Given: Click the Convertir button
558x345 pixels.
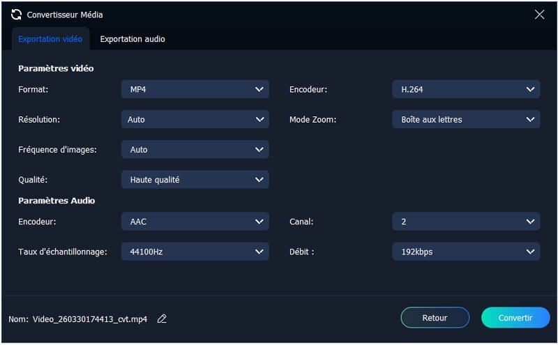Looking at the screenshot, I should pos(515,318).
